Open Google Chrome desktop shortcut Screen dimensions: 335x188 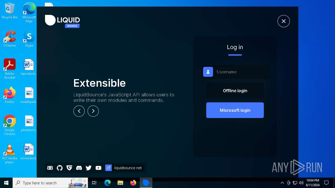(x=10, y=125)
